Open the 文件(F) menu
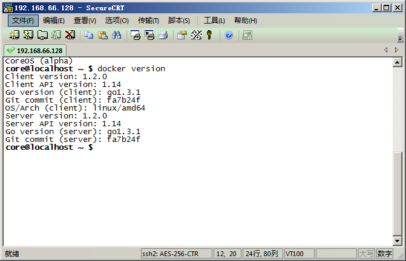The width and height of the screenshot is (406, 261). click(23, 21)
